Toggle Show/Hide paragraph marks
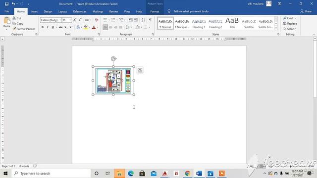 point(150,20)
